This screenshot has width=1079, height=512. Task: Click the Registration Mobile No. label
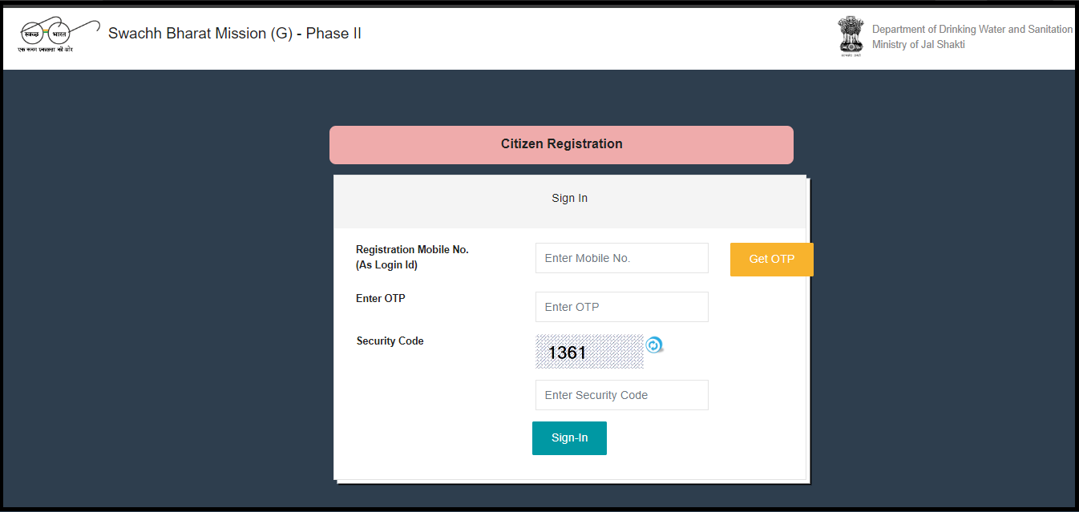tap(412, 249)
